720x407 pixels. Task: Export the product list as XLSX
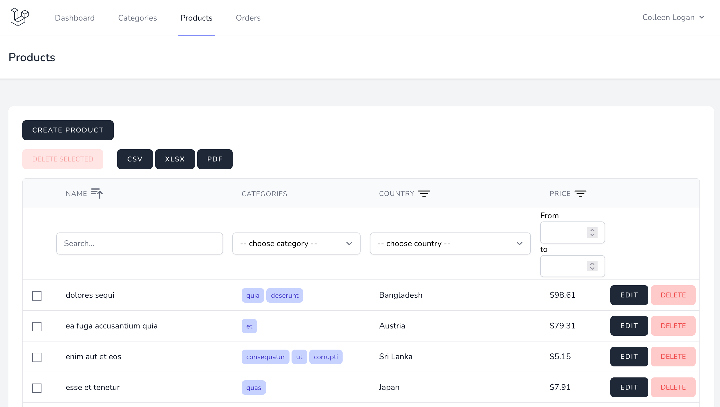click(175, 159)
